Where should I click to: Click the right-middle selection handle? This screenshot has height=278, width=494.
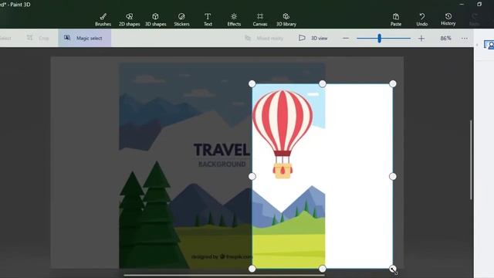(393, 177)
